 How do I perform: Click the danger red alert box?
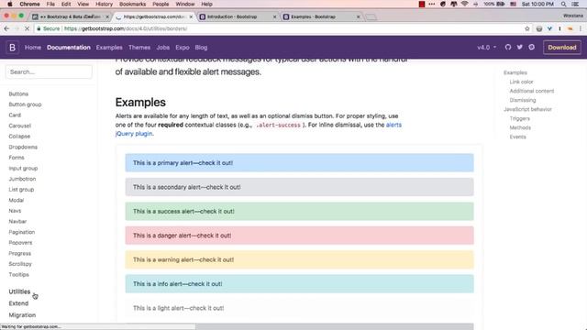click(299, 236)
